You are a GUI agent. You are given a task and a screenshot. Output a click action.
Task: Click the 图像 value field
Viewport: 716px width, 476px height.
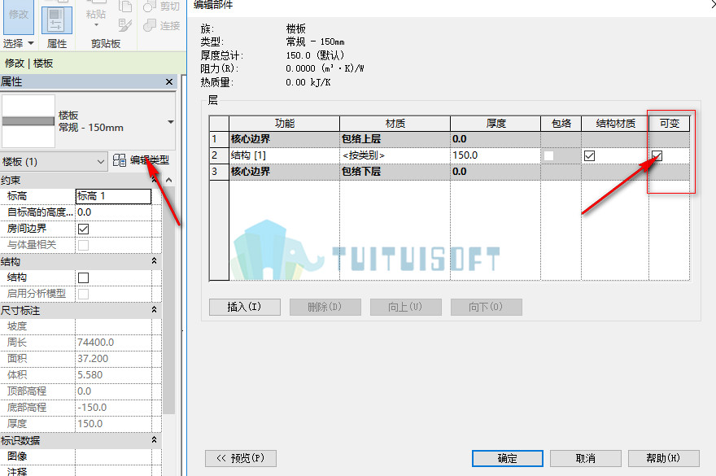point(113,456)
